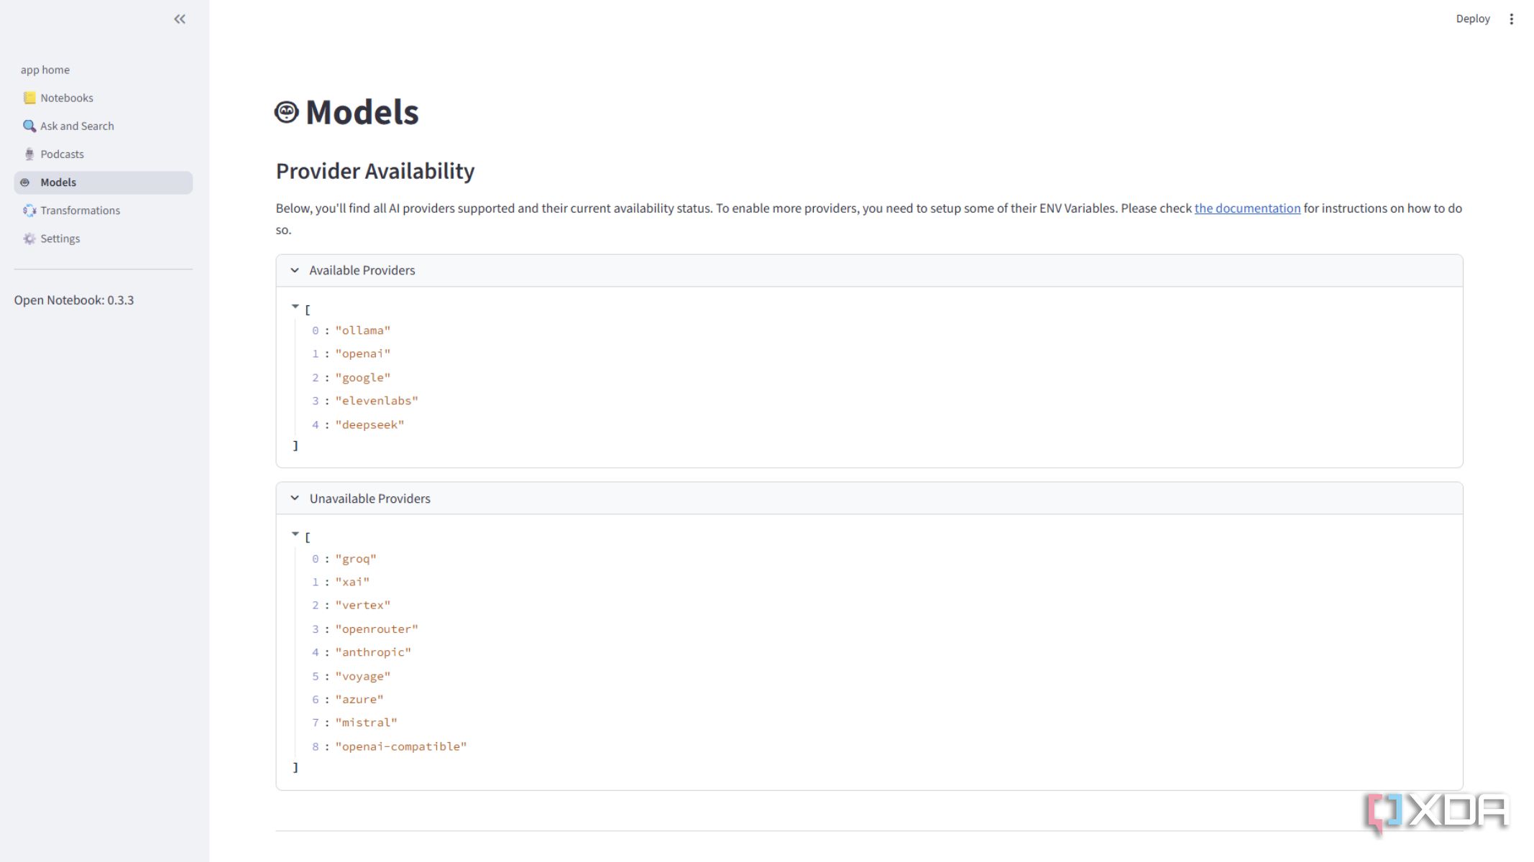The width and height of the screenshot is (1534, 862).
Task: Click the "anthropic" provider entry
Action: pos(373,652)
